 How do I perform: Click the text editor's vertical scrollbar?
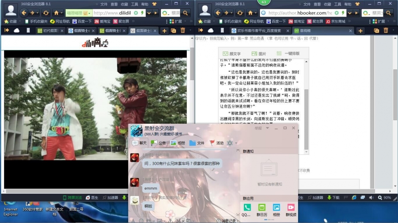click(306, 119)
